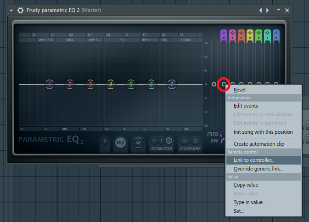Image resolution: width=309 pixels, height=222 pixels.
Task: Minimize the Fruity parametric EQ 2 window
Action: [278, 9]
